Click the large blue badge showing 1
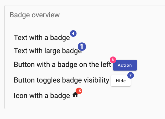This screenshot has width=165, height=119. pos(82,47)
